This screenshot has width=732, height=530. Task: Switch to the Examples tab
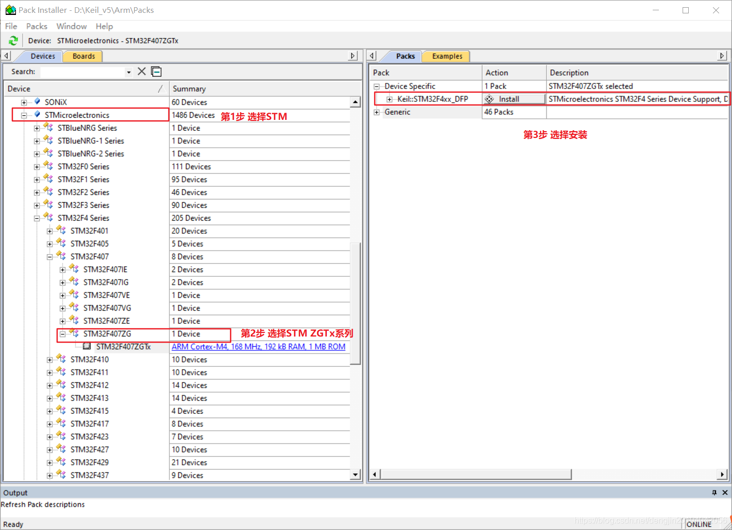coord(447,56)
